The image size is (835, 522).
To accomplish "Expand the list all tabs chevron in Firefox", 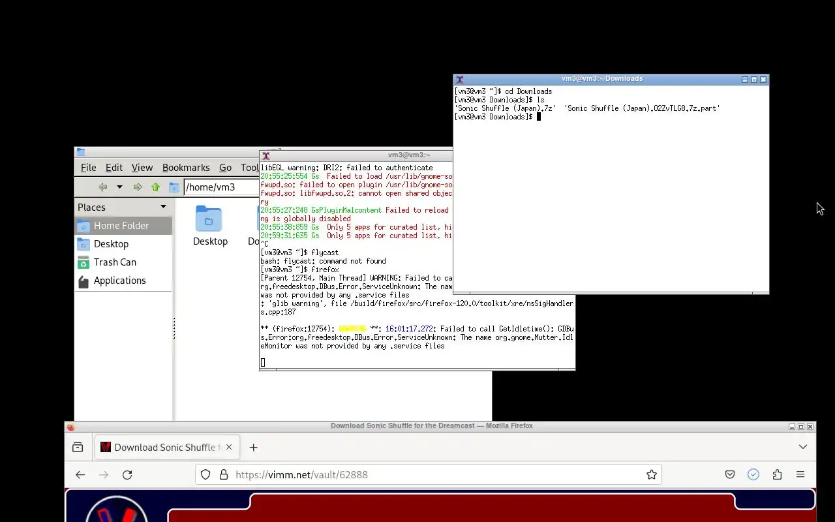I will click(803, 447).
